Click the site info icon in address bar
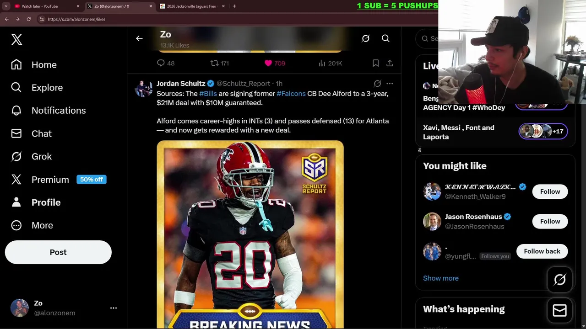 tap(42, 19)
